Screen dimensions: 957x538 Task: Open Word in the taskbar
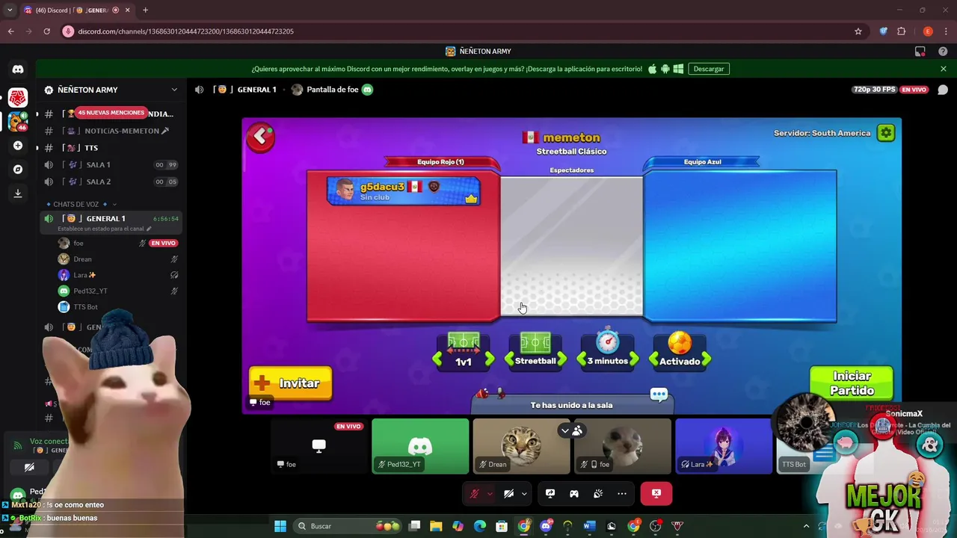[x=588, y=526]
